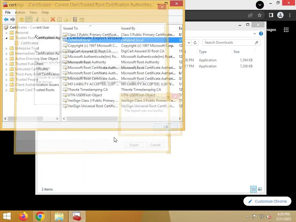296x222 pixels.
Task: Click the Properties toolbar icon
Action: coord(60,19)
